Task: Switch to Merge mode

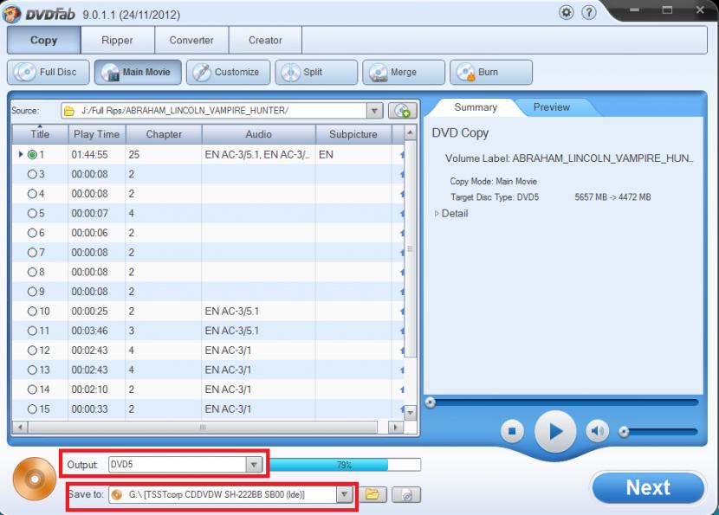Action: 403,73
